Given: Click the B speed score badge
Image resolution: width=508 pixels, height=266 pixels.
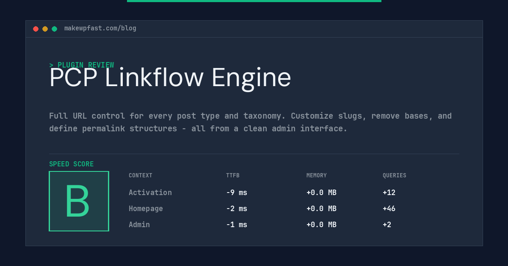Looking at the screenshot, I should [79, 201].
